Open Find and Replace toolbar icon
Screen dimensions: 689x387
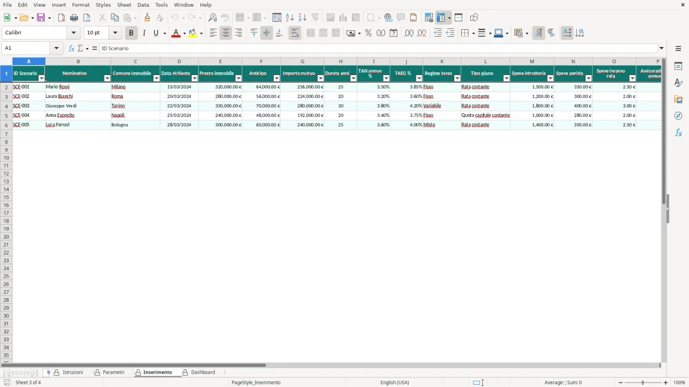coord(212,18)
